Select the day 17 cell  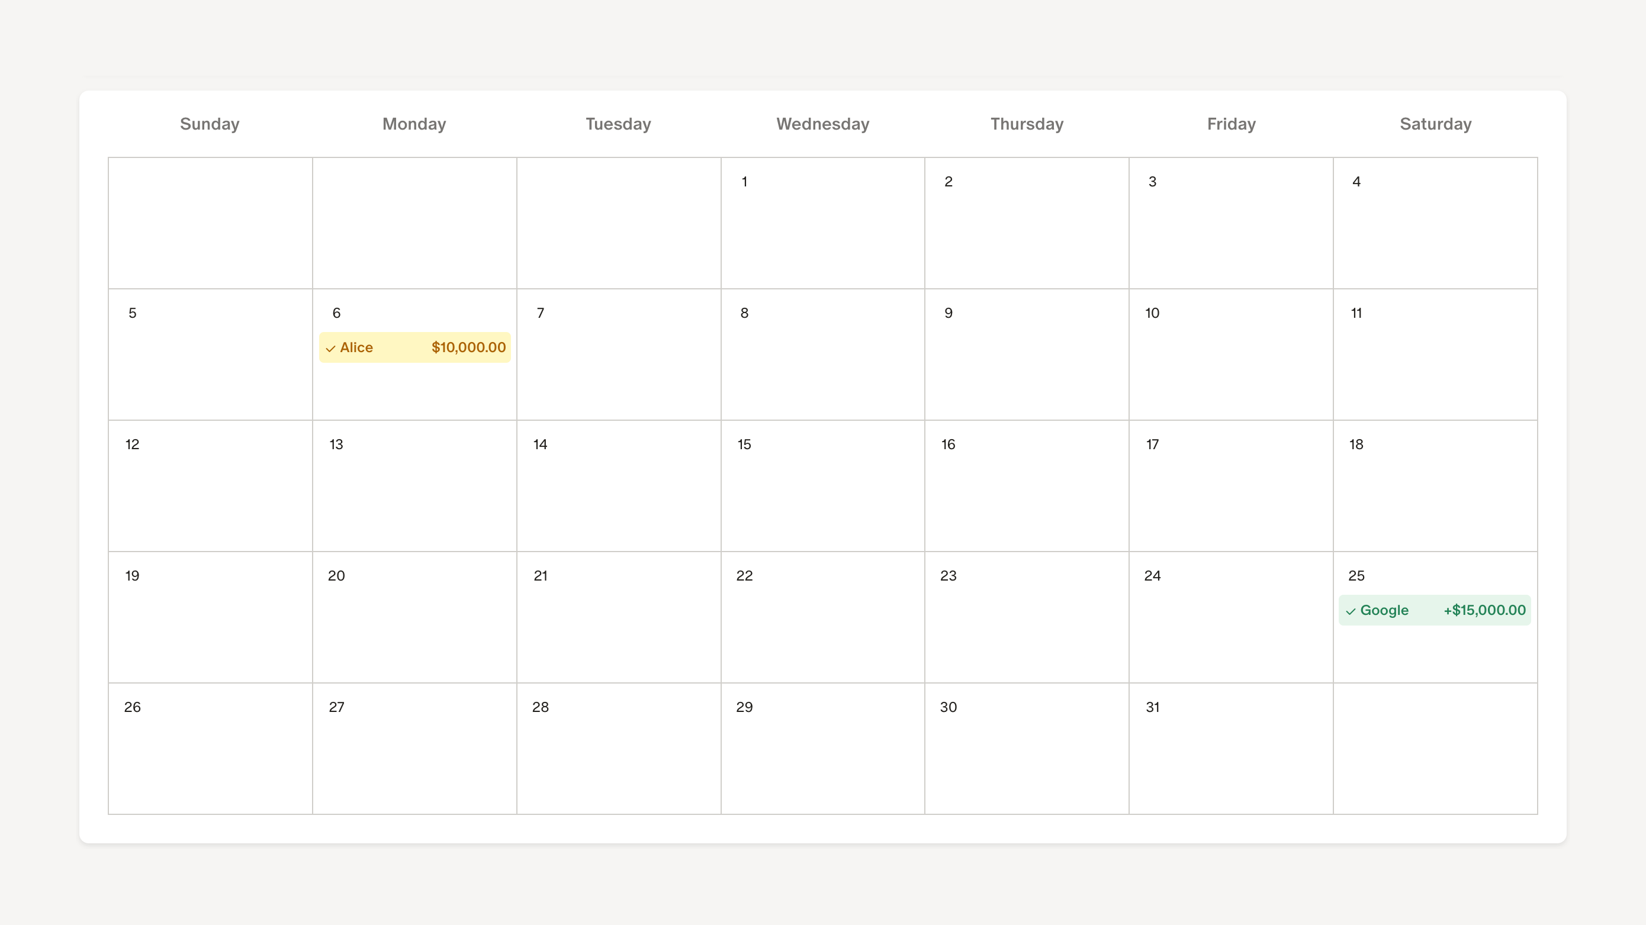1231,486
